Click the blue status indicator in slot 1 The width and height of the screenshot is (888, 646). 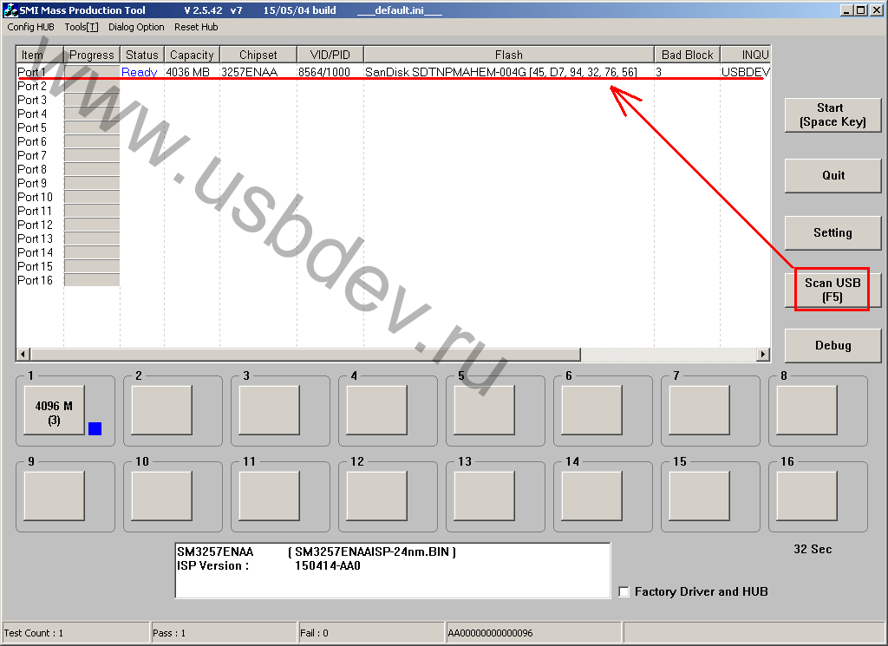pyautogui.click(x=95, y=428)
